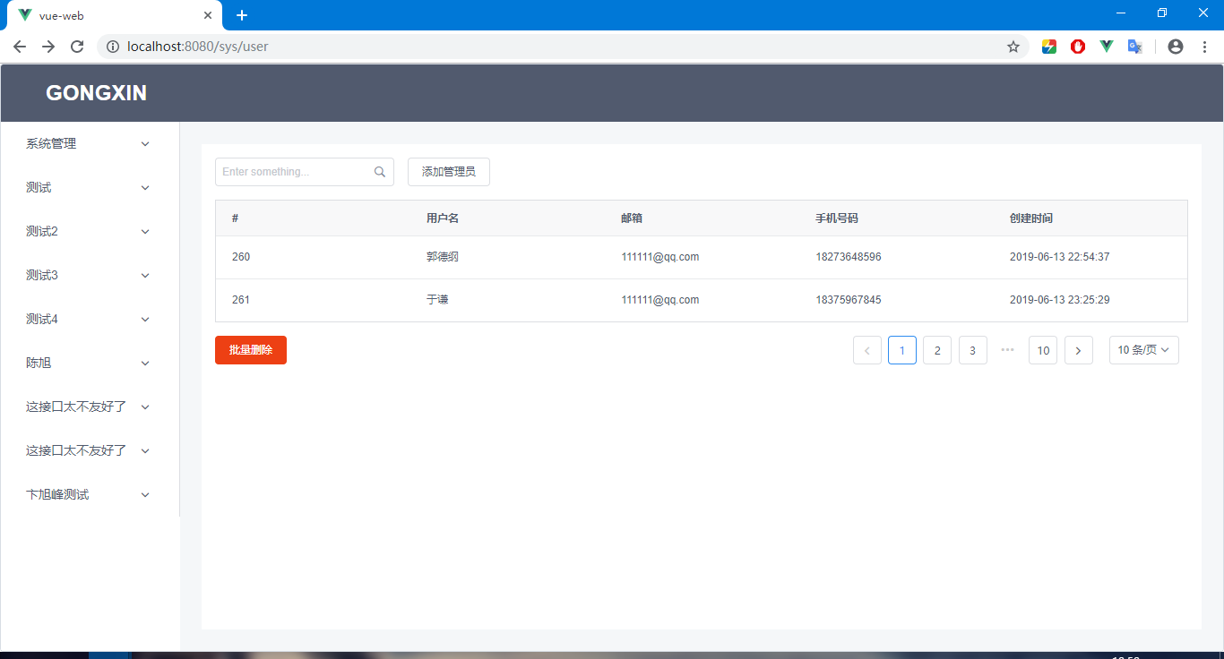Viewport: 1224px width, 659px height.
Task: Close the vue-web tab
Action: coord(208,15)
